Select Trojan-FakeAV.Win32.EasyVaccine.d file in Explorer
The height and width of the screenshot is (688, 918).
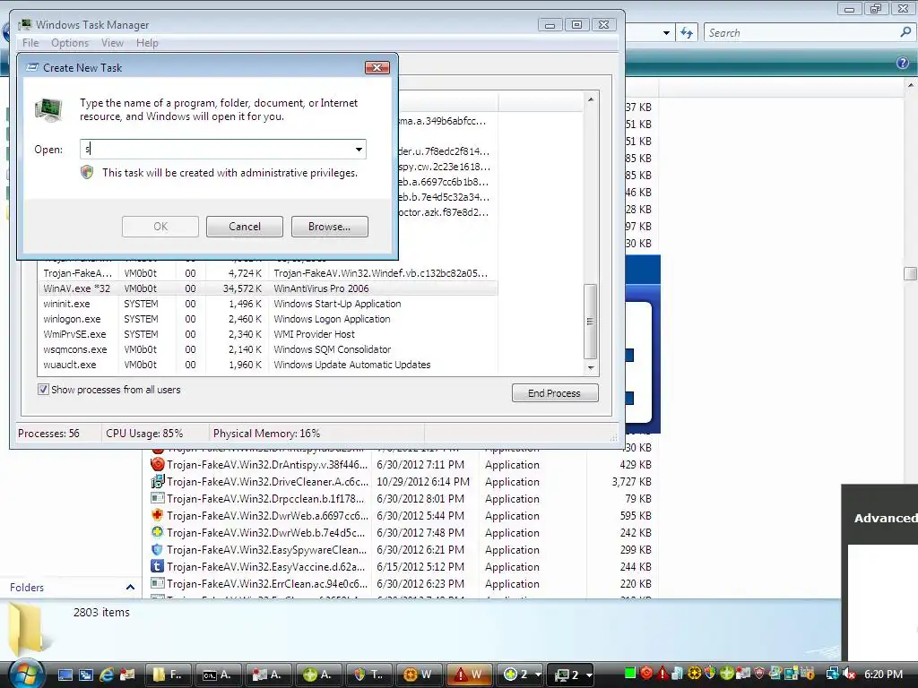pos(266,566)
